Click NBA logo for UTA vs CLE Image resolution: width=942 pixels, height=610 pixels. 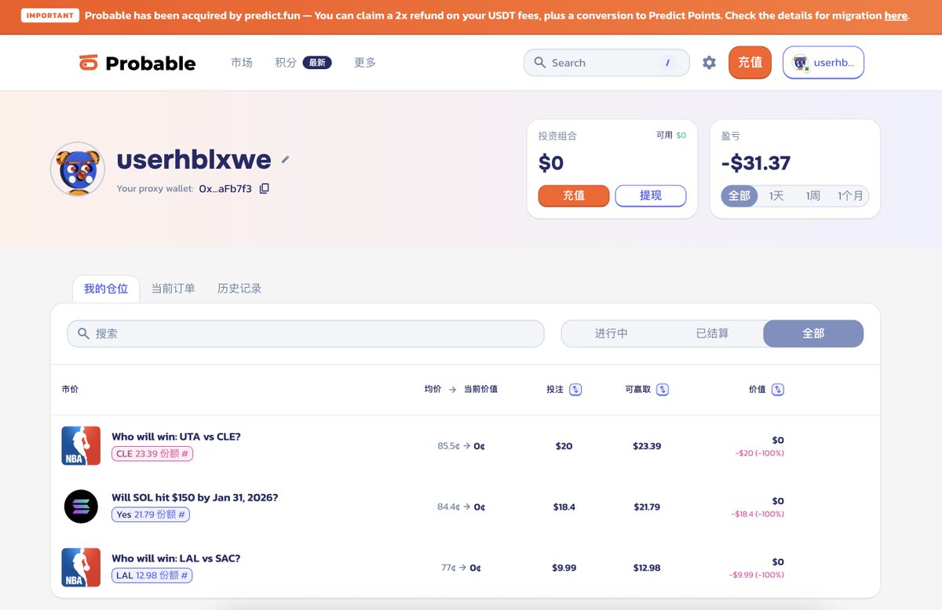tap(81, 445)
